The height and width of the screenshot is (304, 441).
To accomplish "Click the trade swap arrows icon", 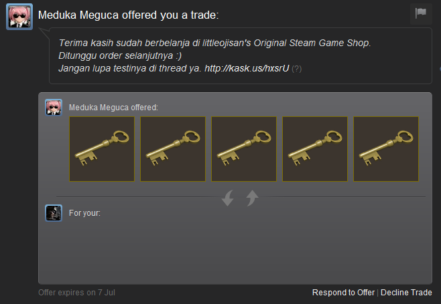I will tap(240, 198).
